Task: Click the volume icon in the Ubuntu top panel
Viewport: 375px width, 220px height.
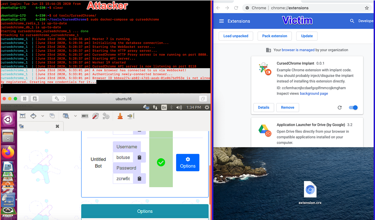Action: 179,107
